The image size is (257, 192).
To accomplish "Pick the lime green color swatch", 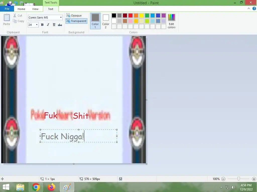I will pyautogui.click(x=147, y=21).
